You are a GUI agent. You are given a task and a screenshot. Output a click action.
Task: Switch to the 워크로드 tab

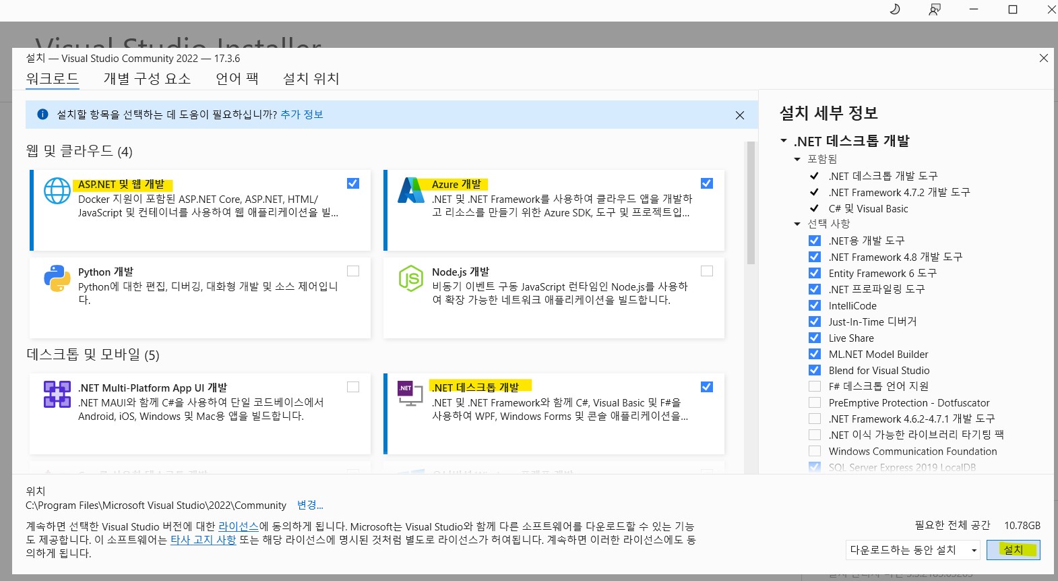click(53, 79)
